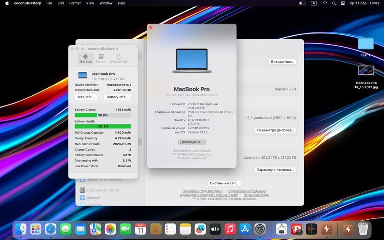Open Maps from the Dock

pos(95,229)
